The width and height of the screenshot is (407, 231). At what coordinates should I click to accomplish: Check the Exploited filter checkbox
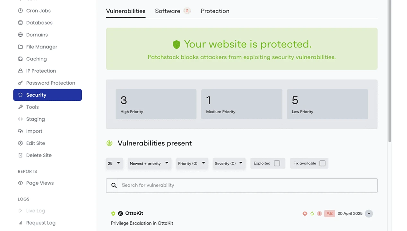[x=277, y=163]
